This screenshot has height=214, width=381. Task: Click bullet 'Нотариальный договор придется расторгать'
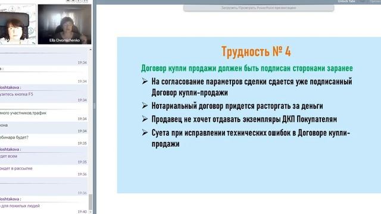point(238,106)
